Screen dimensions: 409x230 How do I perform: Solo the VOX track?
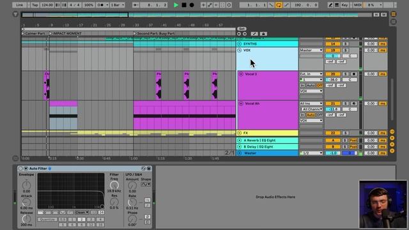345,50
